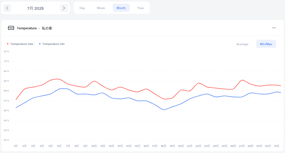The image size is (285, 153).
Task: Switch to the Day view tab
Action: coord(82,8)
